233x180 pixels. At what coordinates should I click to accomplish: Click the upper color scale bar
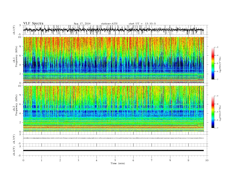click(x=213, y=64)
